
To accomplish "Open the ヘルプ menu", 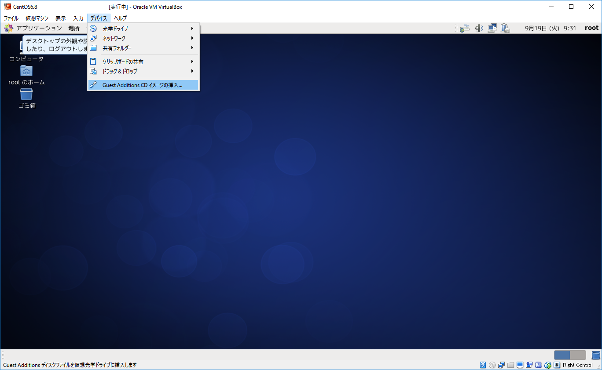I will [x=120, y=18].
